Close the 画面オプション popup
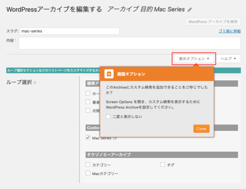The height and width of the screenshot is (189, 246). pos(201,129)
